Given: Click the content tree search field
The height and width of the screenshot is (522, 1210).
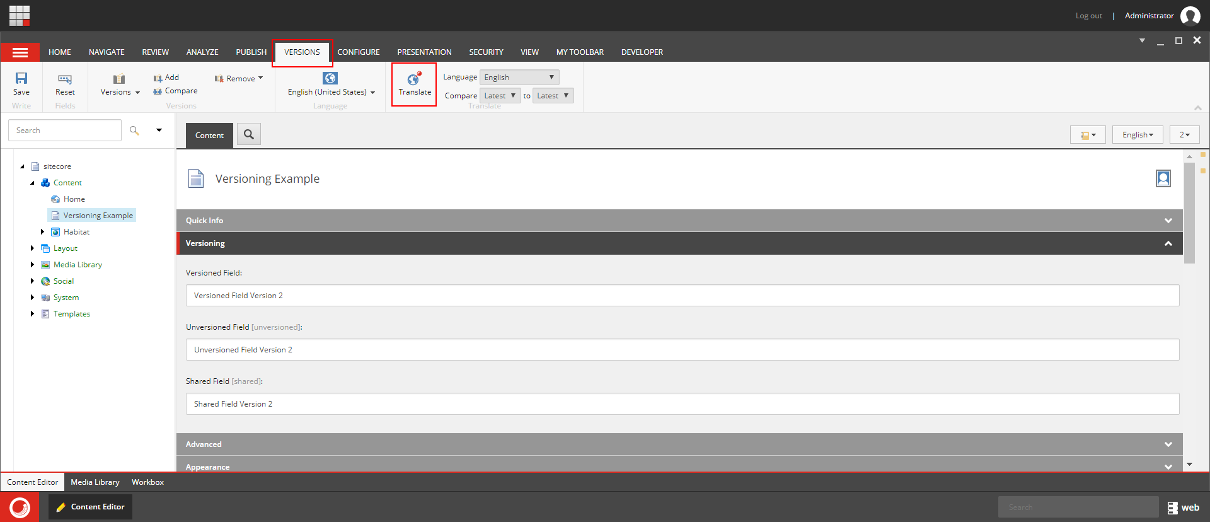Looking at the screenshot, I should coord(65,130).
